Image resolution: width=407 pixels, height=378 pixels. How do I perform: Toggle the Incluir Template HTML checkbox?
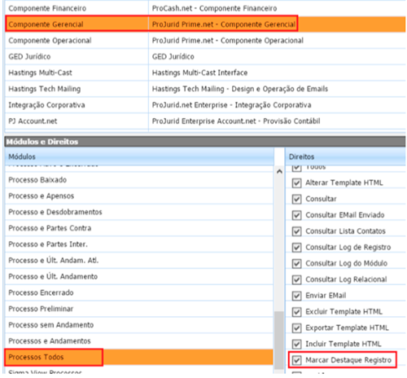[x=296, y=344]
